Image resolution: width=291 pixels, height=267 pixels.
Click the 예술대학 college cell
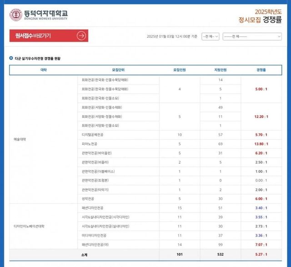20,139
